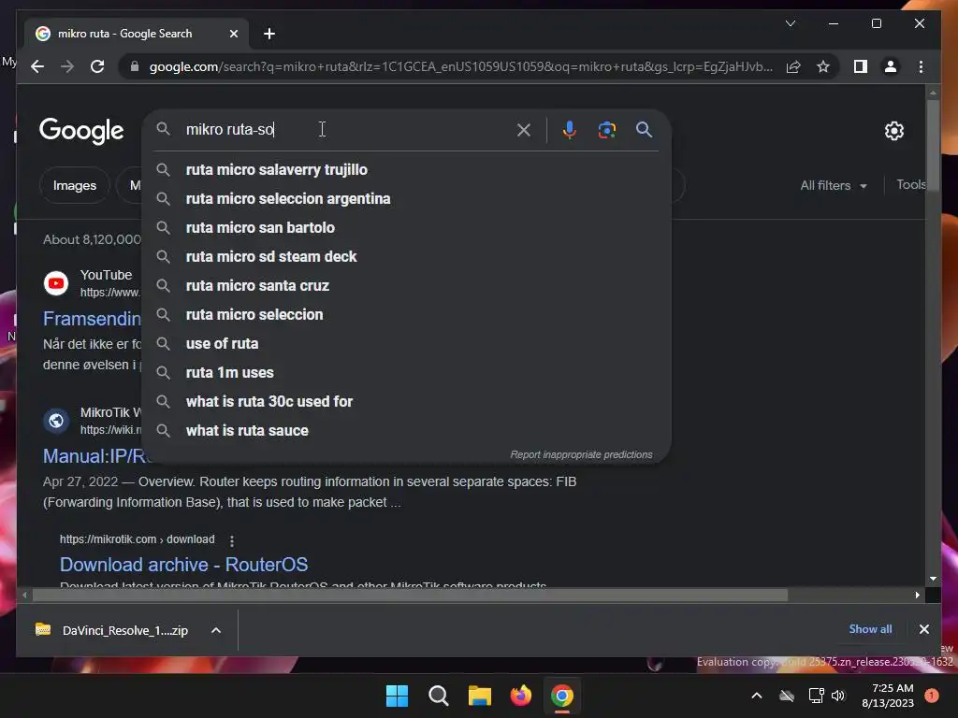Screen dimensions: 958x718
Task: Select suggestion ruta micro seleccion argentina
Action: coord(406,198)
